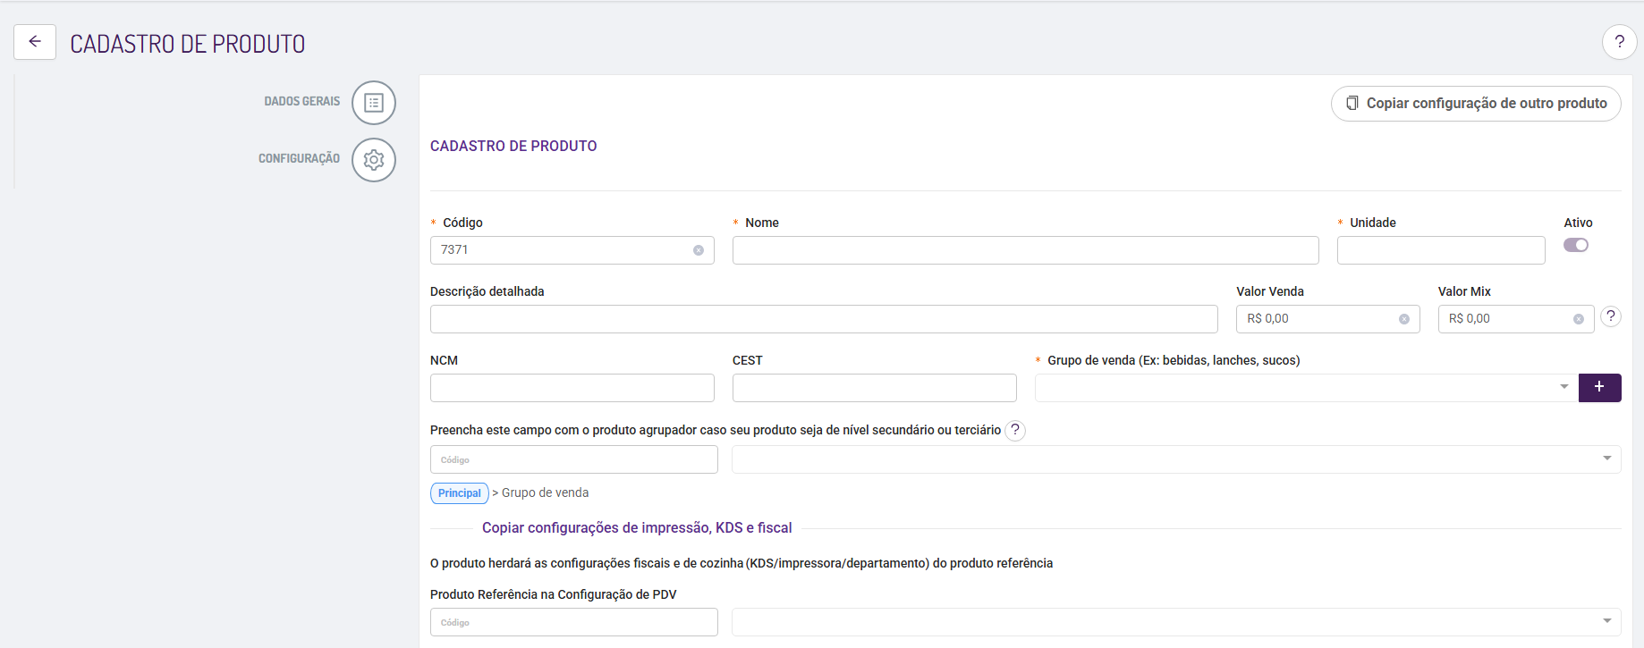Expand the produto agrupador dropdown
Viewport: 1644px width, 648px height.
pyautogui.click(x=1607, y=459)
